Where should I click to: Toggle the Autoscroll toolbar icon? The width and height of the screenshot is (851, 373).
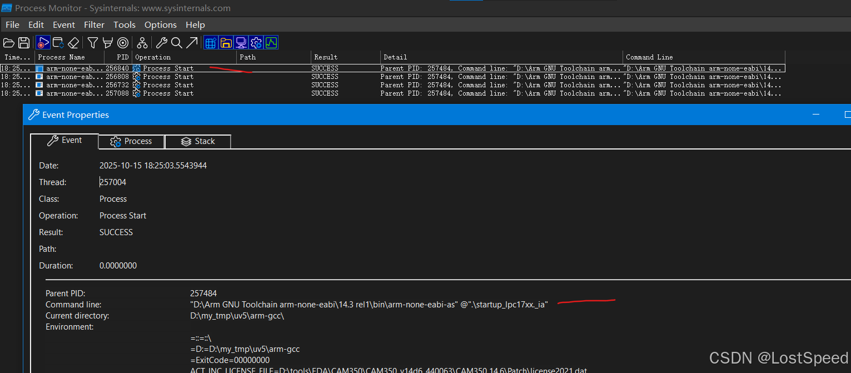point(58,43)
